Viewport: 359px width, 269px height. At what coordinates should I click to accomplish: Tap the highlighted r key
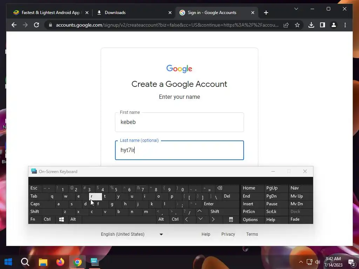point(95,196)
